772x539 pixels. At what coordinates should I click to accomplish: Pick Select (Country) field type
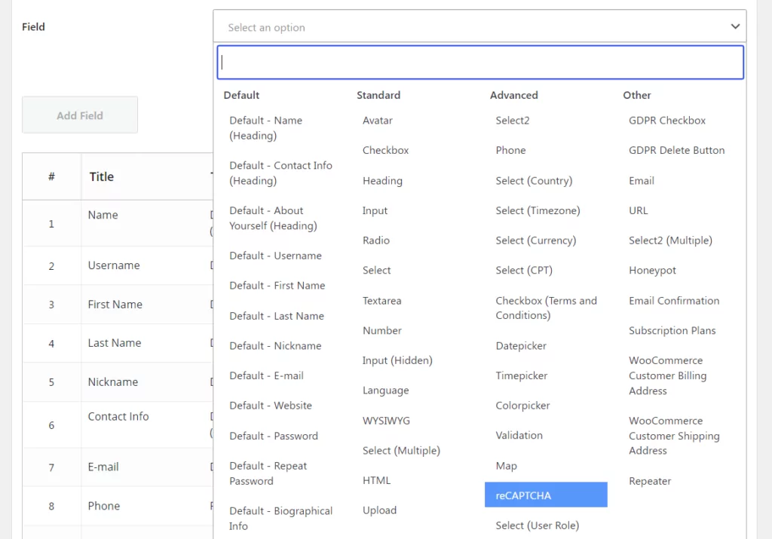535,181
